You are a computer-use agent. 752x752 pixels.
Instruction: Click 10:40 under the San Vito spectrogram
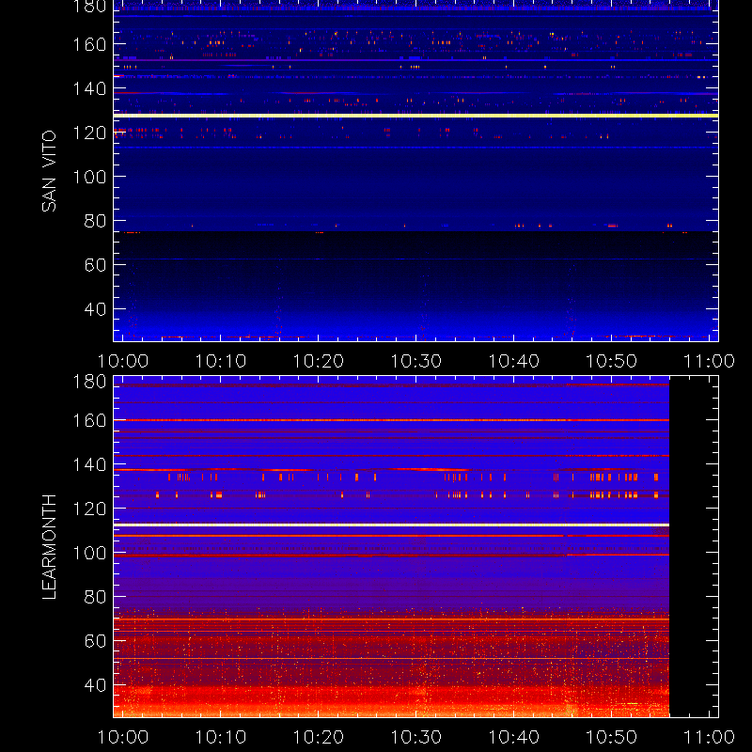(x=513, y=361)
